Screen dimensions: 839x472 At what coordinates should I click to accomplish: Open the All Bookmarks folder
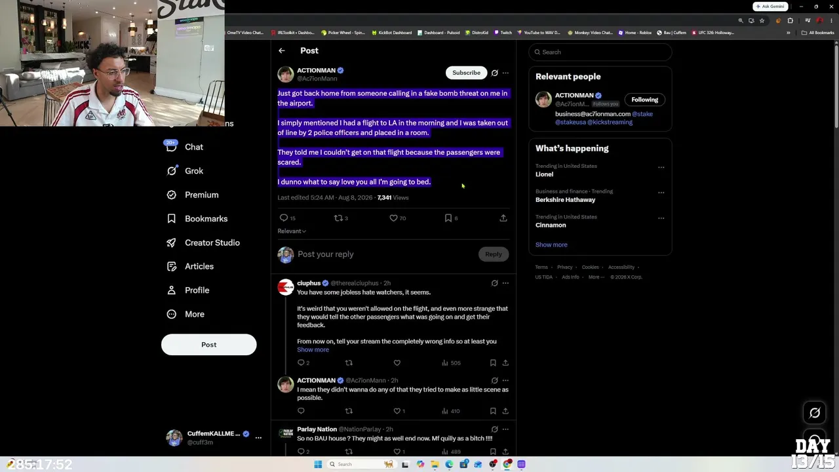pyautogui.click(x=818, y=33)
